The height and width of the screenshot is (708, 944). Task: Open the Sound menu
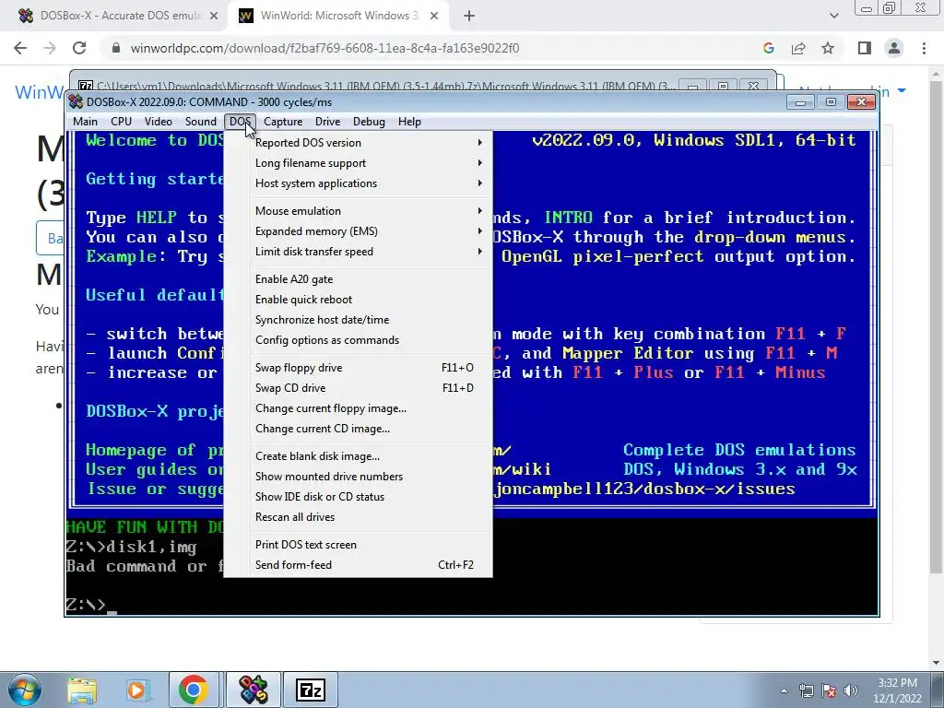click(x=200, y=122)
